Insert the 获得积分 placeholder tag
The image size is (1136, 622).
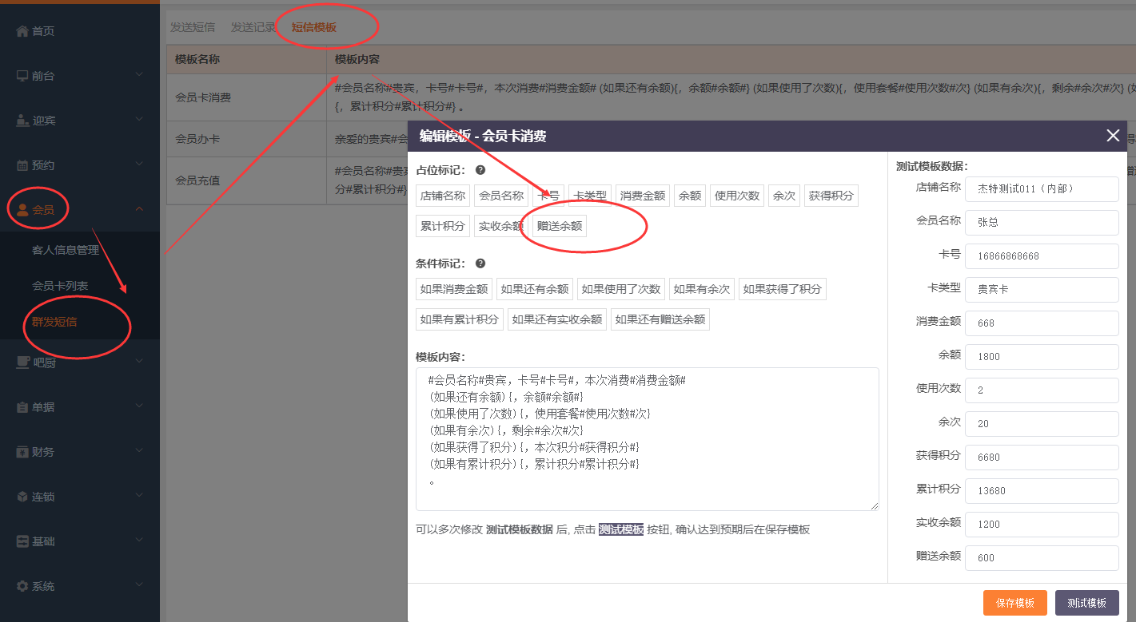tap(831, 196)
